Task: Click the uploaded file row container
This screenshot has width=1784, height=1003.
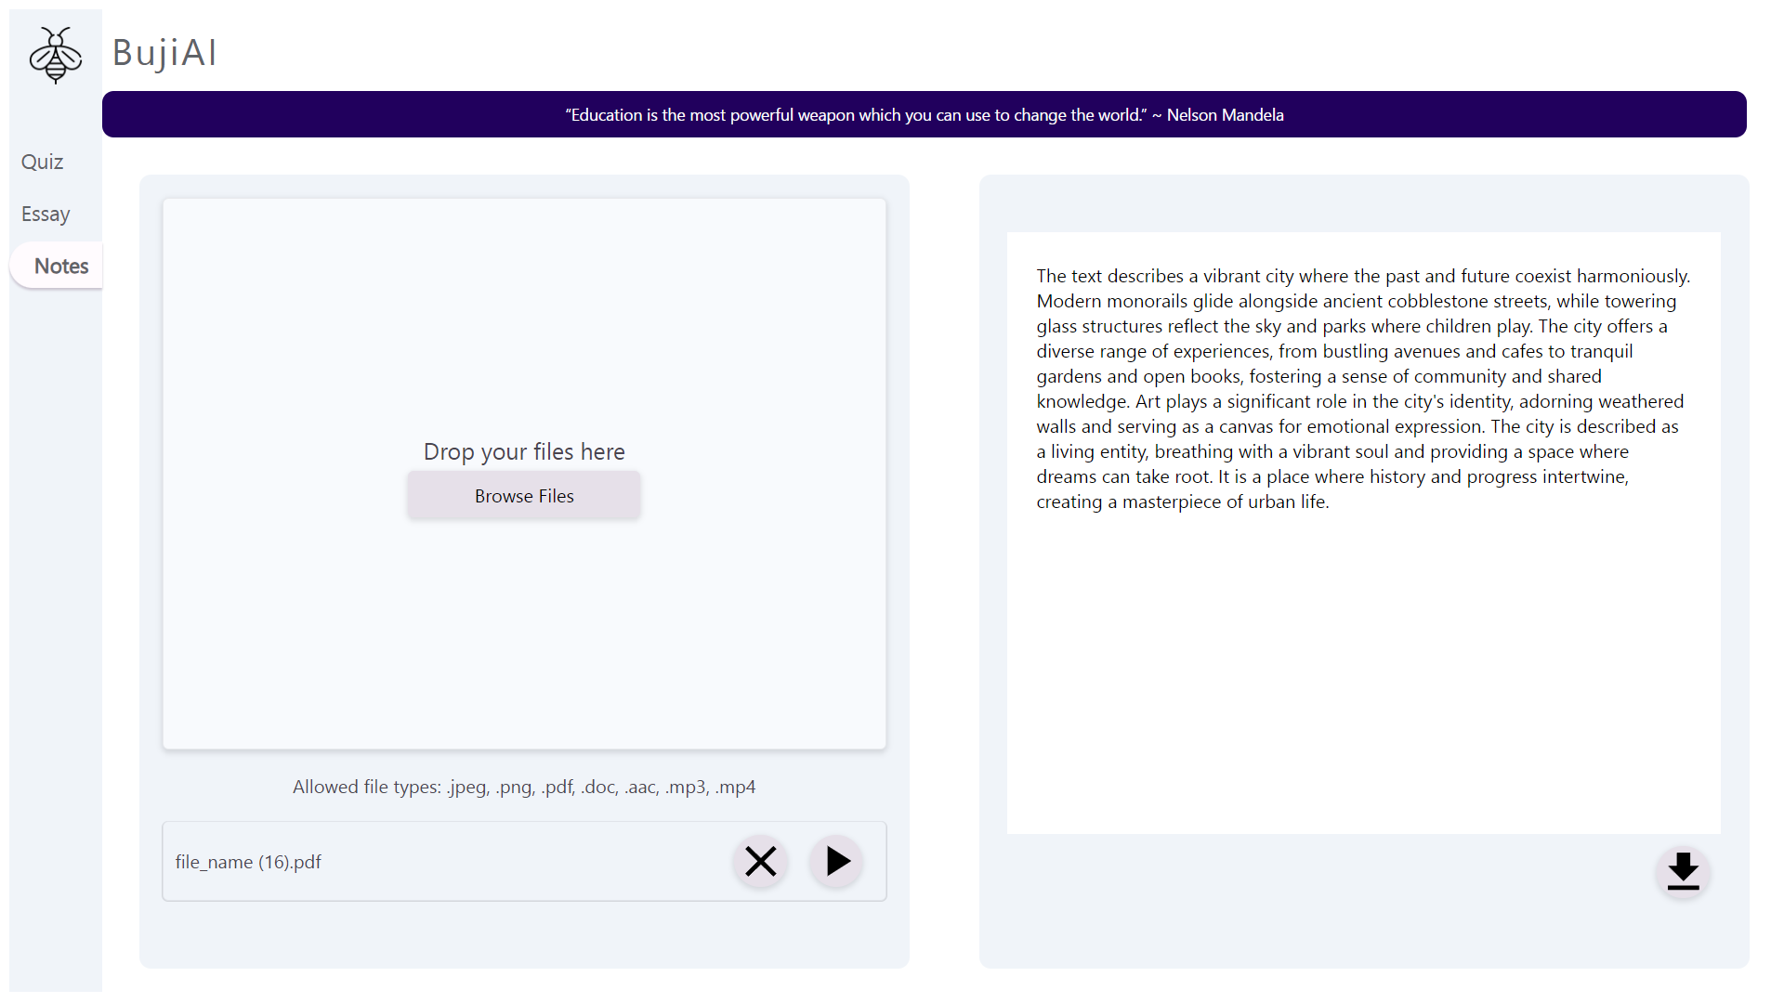Action: click(x=520, y=862)
